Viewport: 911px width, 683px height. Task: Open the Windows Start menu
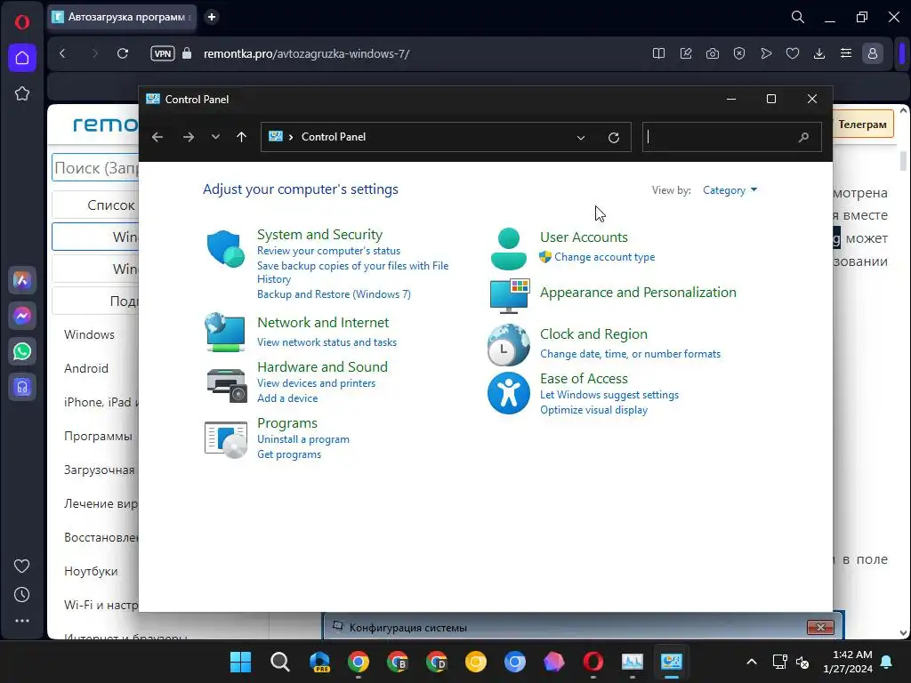pos(240,662)
